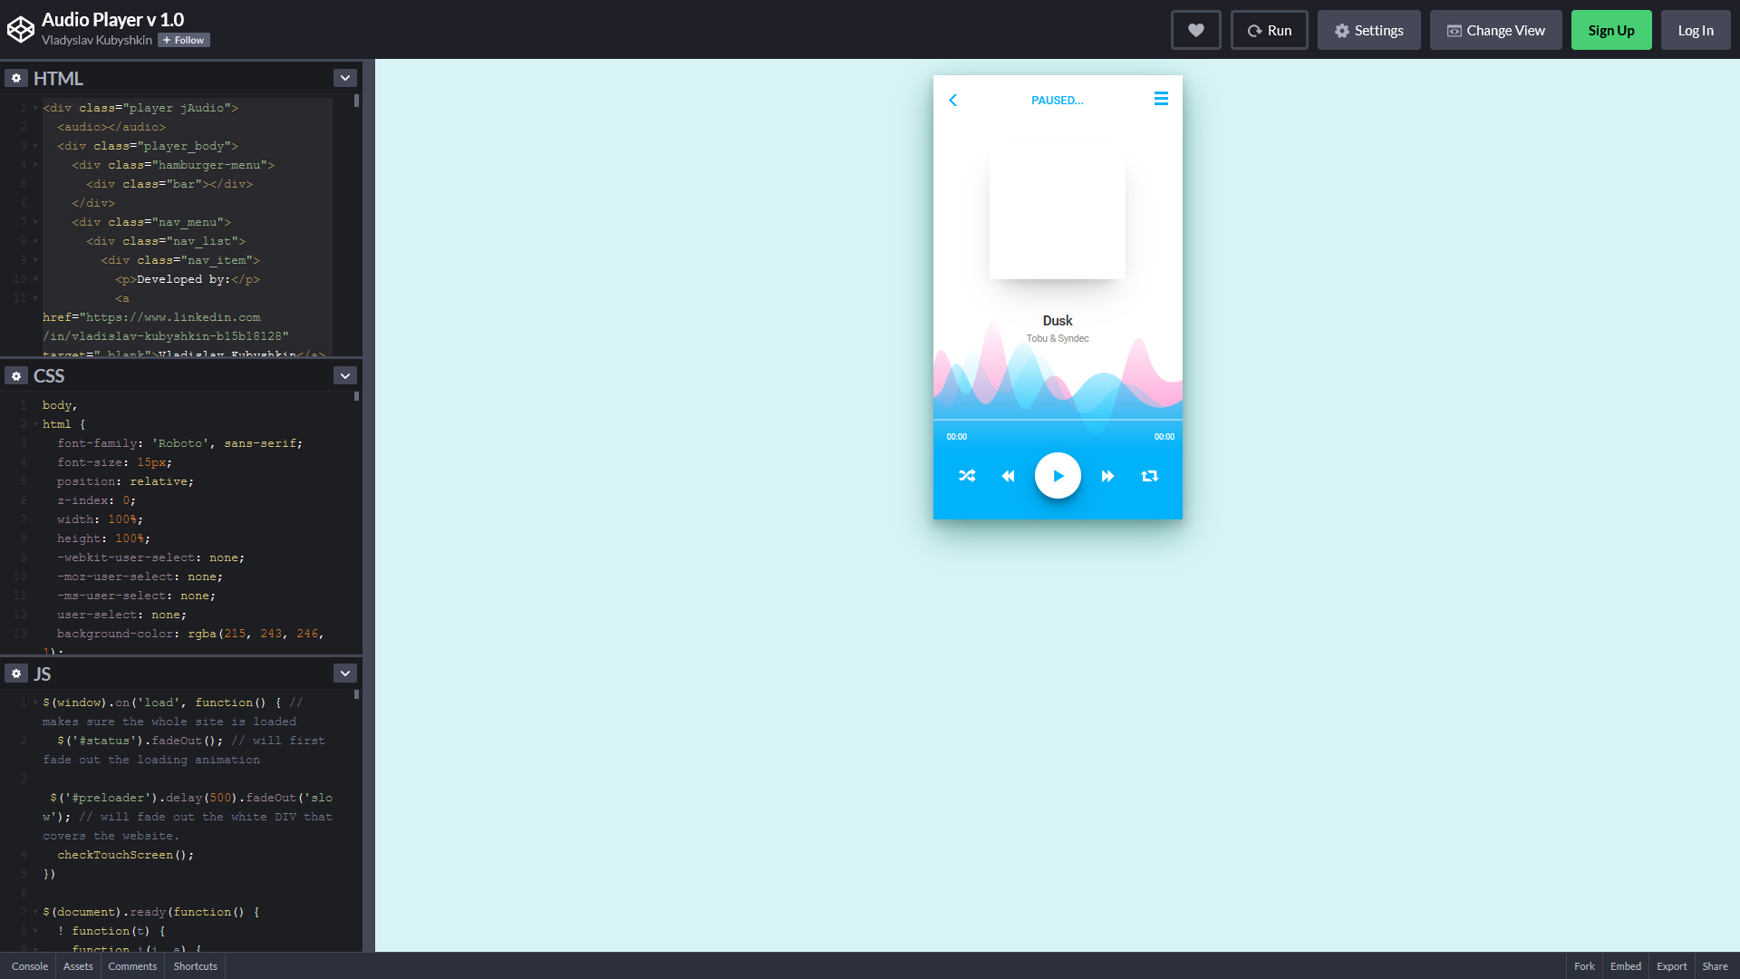Click the back arrow in player
This screenshot has height=979, width=1740.
point(953,101)
